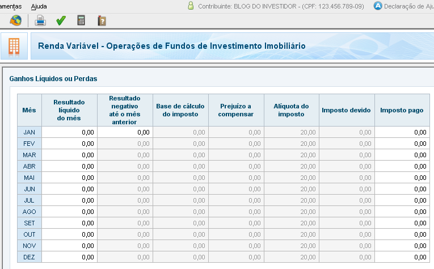Open the help book icon with question mark
Viewport: 434px width, 269px height.
102,21
